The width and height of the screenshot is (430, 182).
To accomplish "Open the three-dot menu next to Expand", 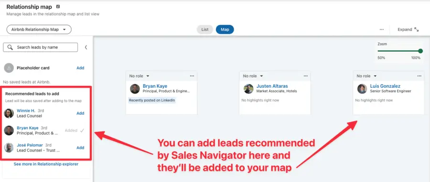I will (382, 30).
